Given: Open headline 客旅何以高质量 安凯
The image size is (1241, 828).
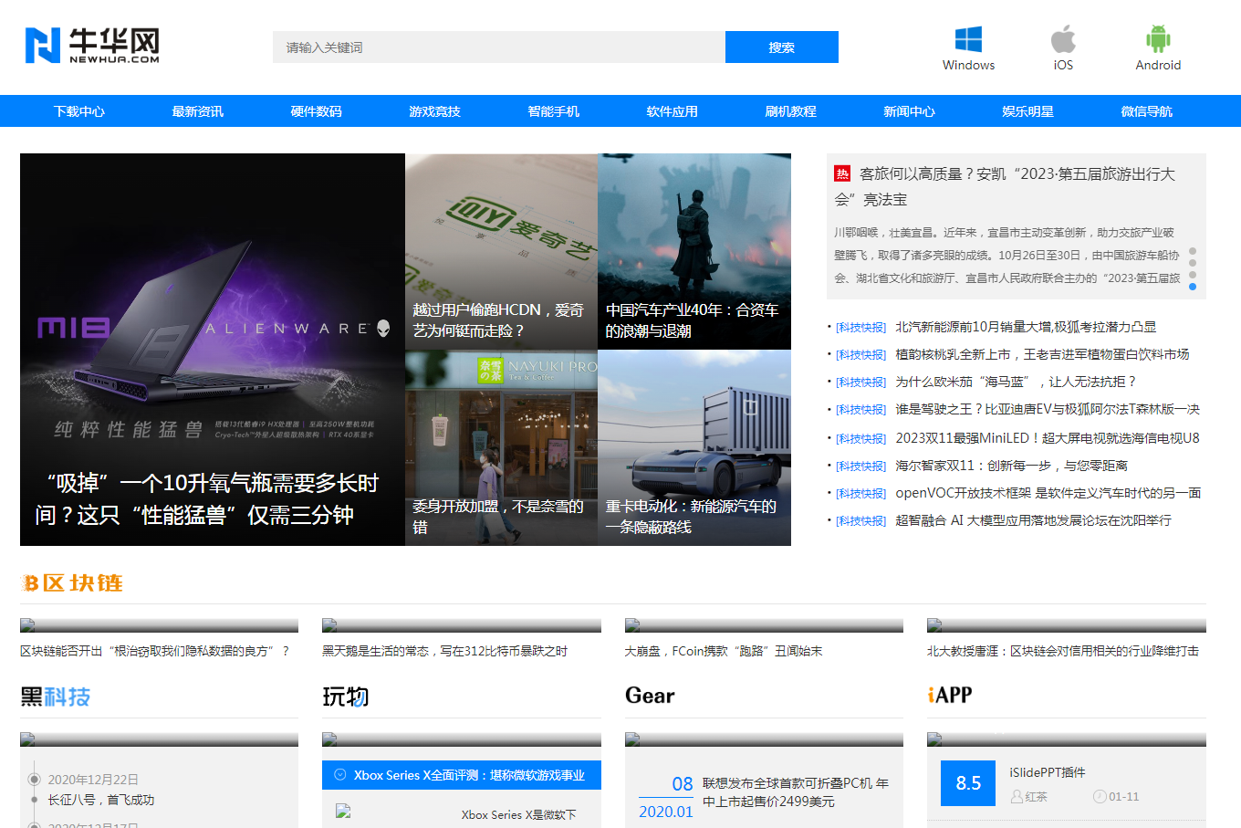Looking at the screenshot, I should (x=1005, y=186).
